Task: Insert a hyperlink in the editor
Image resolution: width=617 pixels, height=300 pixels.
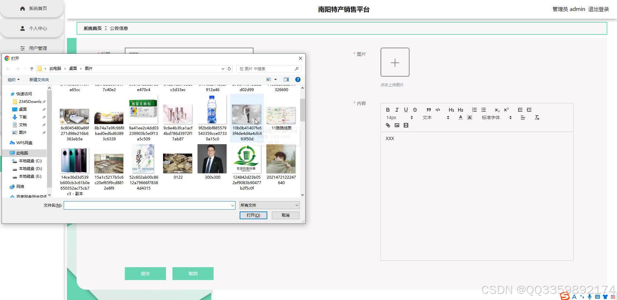Action: [388, 125]
